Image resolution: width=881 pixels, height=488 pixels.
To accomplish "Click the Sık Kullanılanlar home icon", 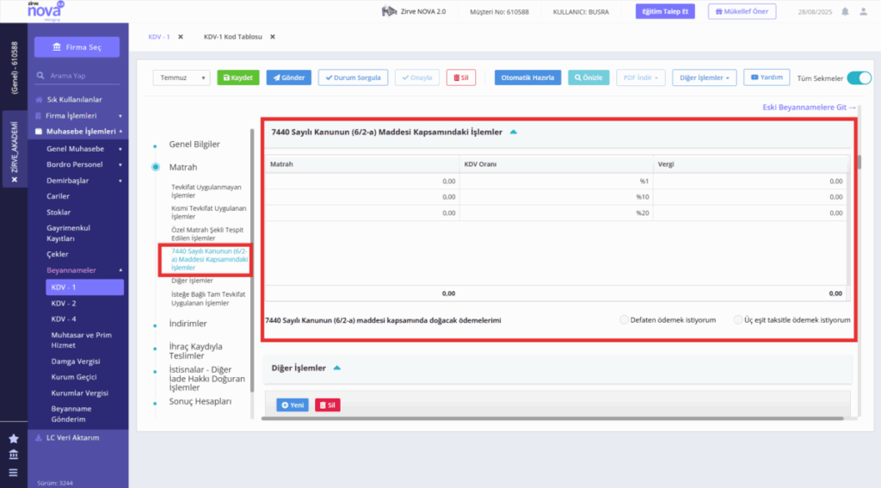I will click(39, 100).
